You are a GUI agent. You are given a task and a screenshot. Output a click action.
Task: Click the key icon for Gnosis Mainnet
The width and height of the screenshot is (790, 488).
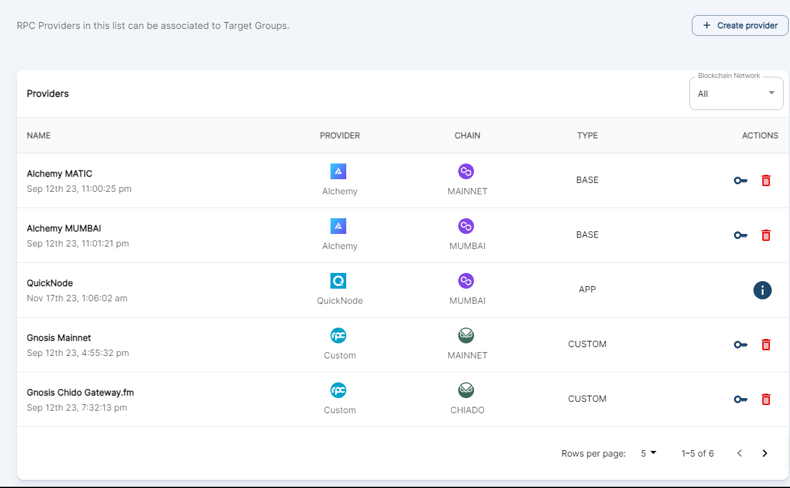740,345
